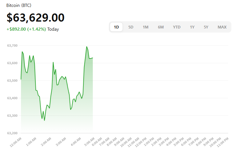The height and width of the screenshot is (148, 237).
Task: Click the 63,500 y-axis label
Action: [12, 80]
